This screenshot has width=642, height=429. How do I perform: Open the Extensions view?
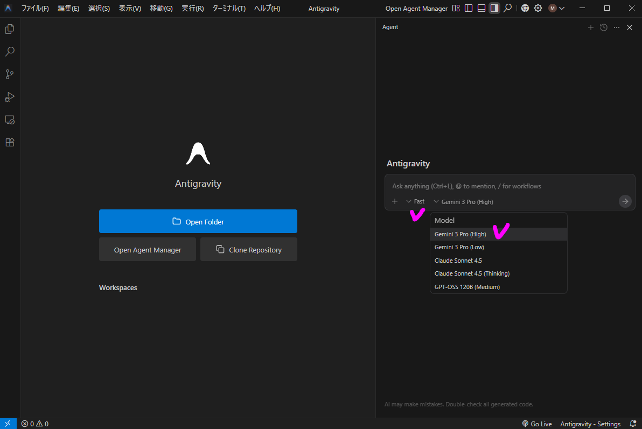9,142
